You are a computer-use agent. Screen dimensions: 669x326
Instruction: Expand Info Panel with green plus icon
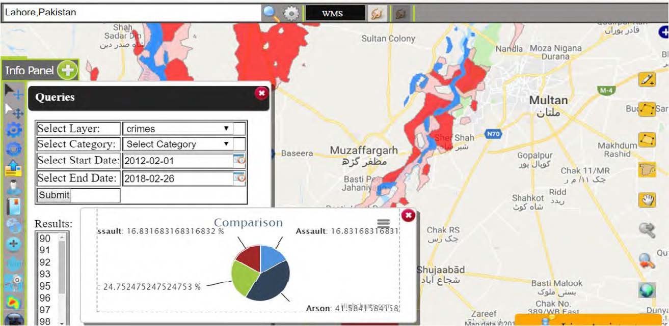click(67, 70)
